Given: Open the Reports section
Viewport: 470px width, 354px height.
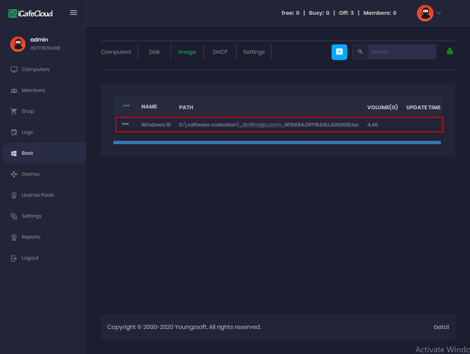Looking at the screenshot, I should (x=30, y=237).
